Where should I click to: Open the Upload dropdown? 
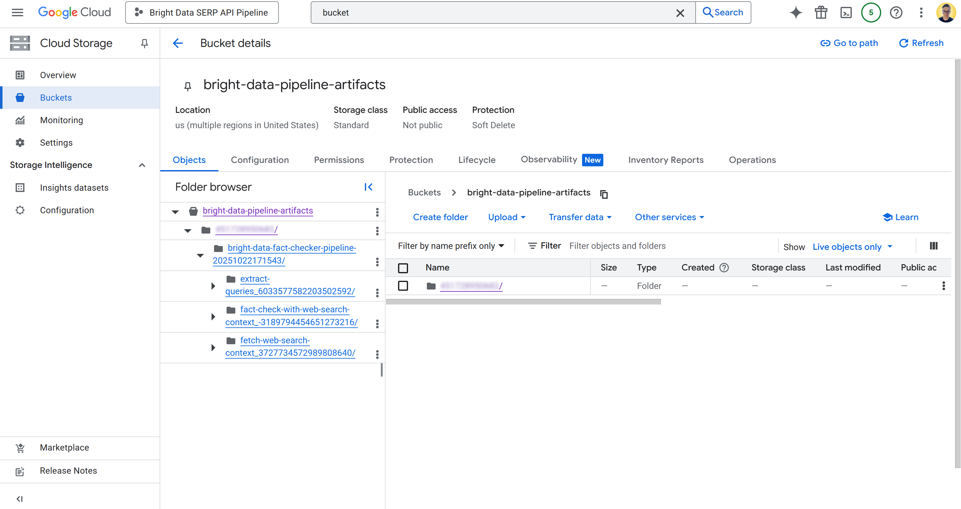[x=507, y=217]
